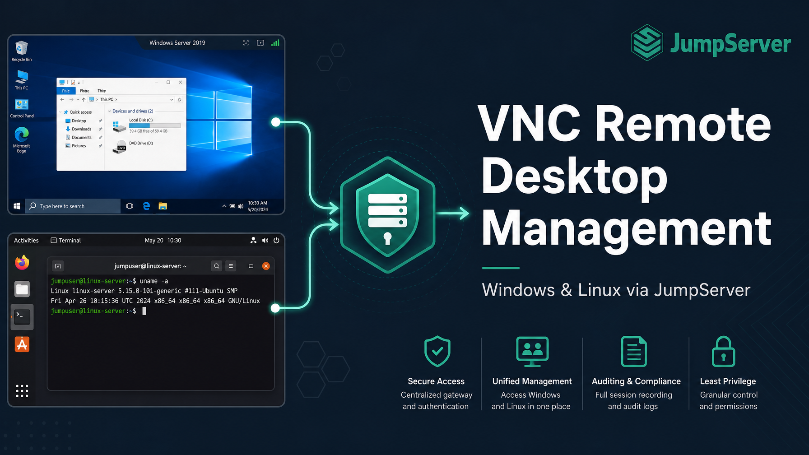Click the up arrow in File Explorer navigation
The height and width of the screenshot is (455, 809).
click(x=84, y=99)
